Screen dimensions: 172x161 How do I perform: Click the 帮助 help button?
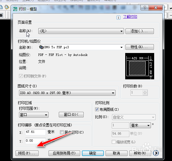pyautogui.click(x=140, y=153)
